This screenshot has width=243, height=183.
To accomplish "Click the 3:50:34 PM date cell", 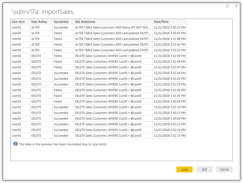I will [x=170, y=118].
